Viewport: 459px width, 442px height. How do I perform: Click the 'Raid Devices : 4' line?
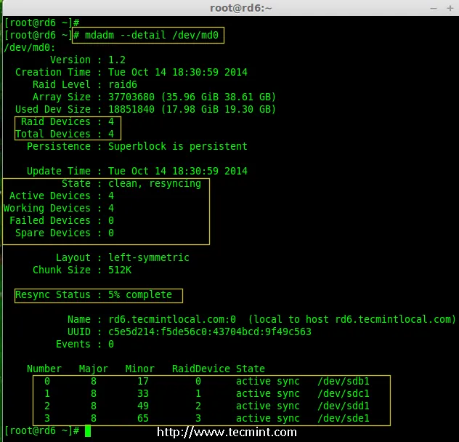pos(68,121)
